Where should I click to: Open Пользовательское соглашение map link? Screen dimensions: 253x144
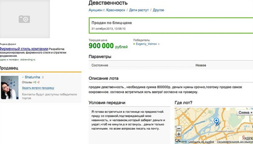(235, 142)
